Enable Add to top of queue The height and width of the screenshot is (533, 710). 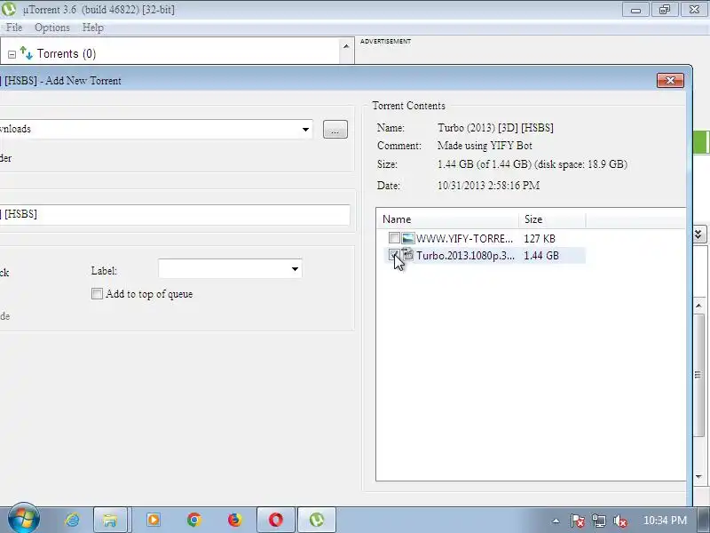click(x=97, y=294)
